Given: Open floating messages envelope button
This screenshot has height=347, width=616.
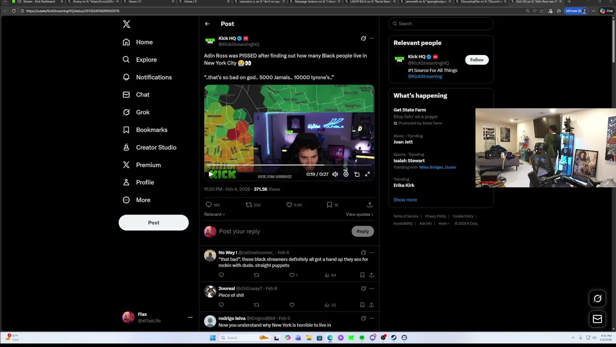Looking at the screenshot, I should (x=597, y=319).
